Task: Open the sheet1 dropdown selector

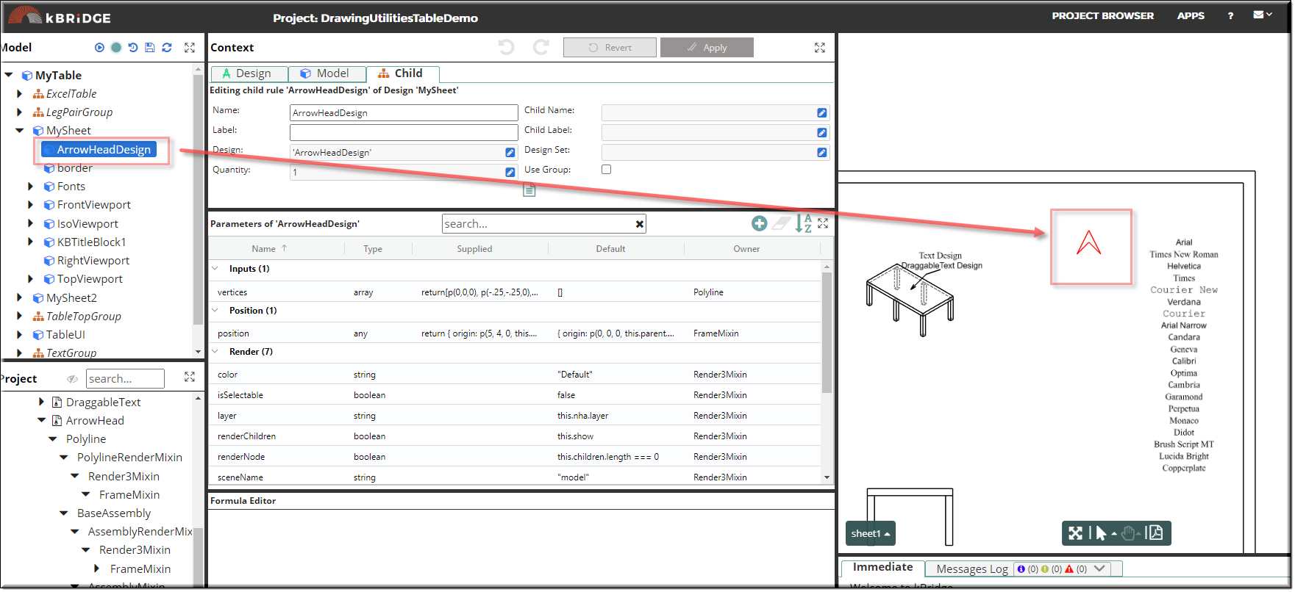Action: pyautogui.click(x=871, y=534)
